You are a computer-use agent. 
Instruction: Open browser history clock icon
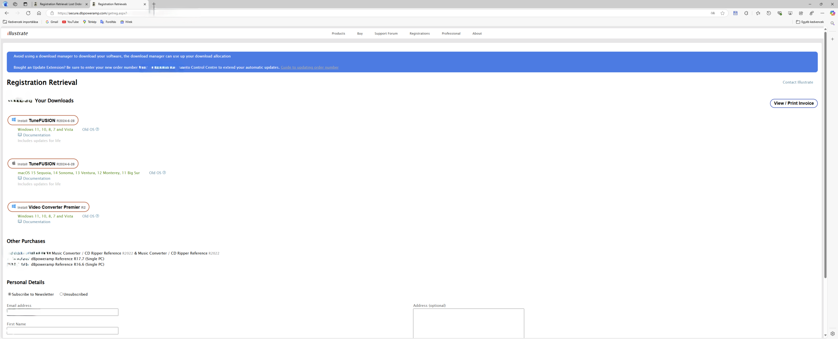coord(769,13)
